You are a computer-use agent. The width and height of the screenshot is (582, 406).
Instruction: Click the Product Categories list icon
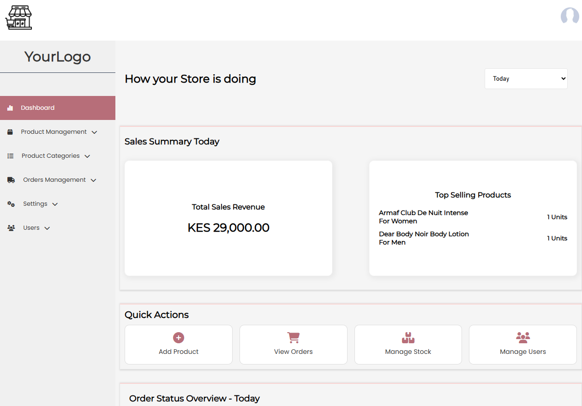[11, 155]
